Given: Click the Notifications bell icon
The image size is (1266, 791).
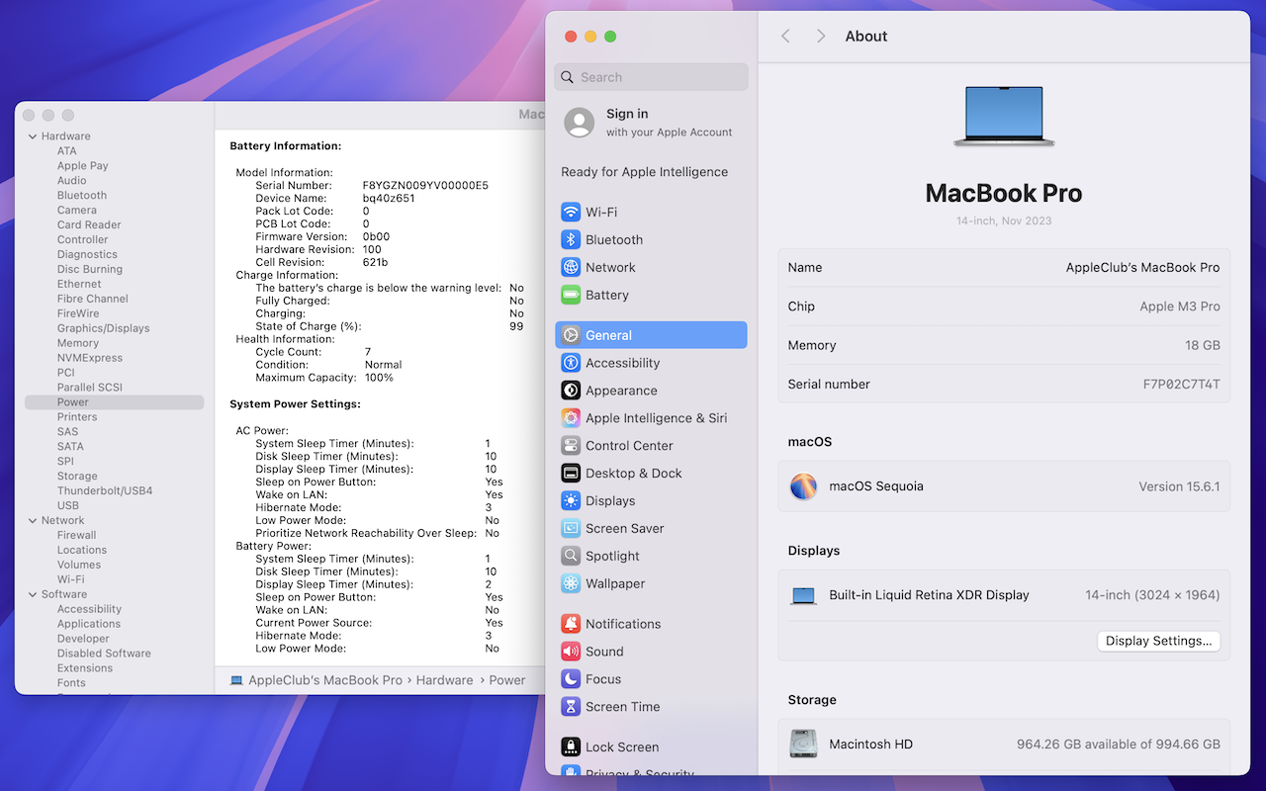Looking at the screenshot, I should (571, 624).
